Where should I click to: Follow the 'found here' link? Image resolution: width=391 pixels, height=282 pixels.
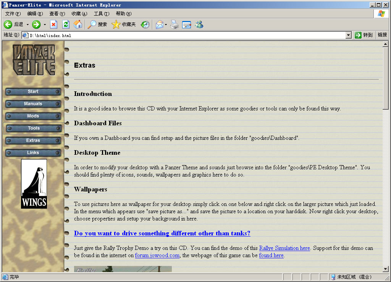click(271, 255)
